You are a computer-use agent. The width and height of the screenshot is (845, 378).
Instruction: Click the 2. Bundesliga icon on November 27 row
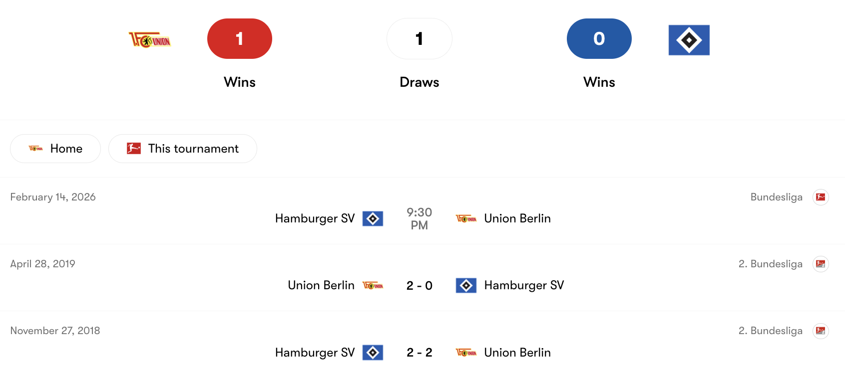pyautogui.click(x=822, y=331)
